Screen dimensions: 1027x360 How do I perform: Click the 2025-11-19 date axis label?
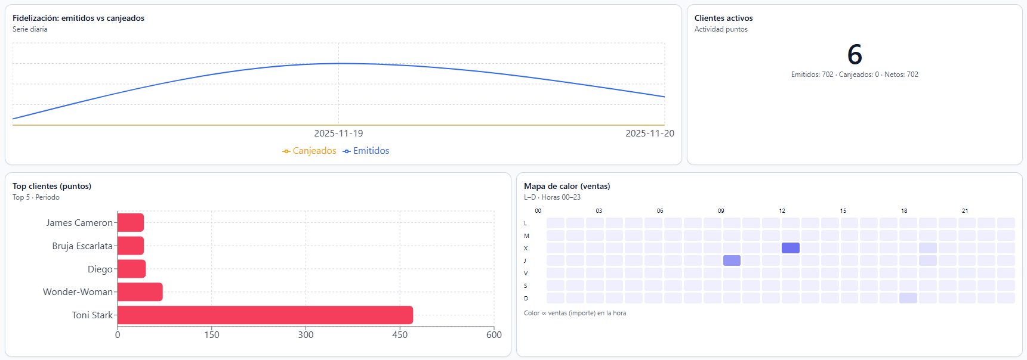click(338, 134)
